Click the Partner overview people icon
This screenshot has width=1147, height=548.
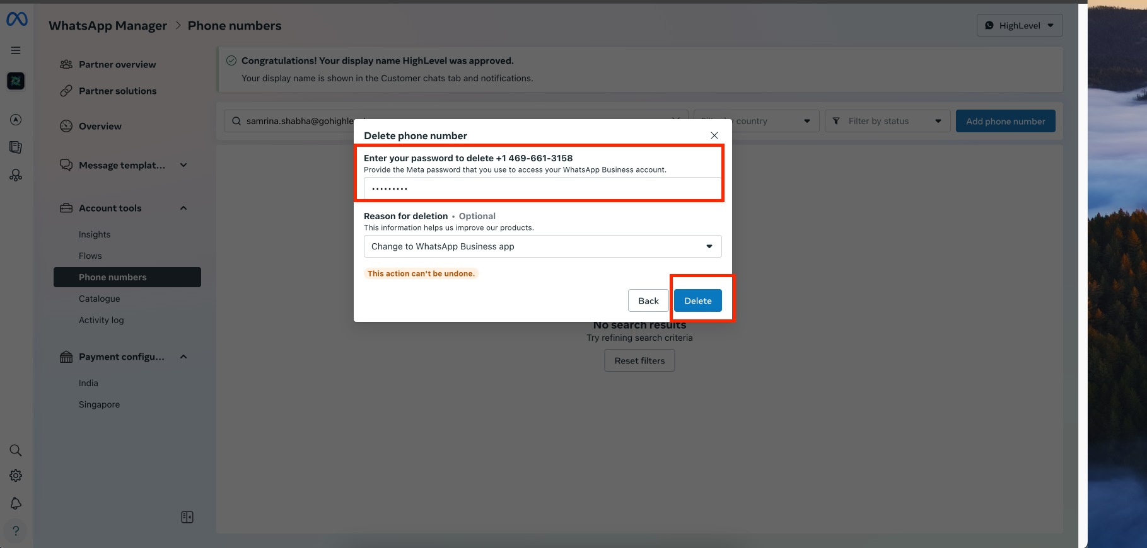click(x=66, y=64)
